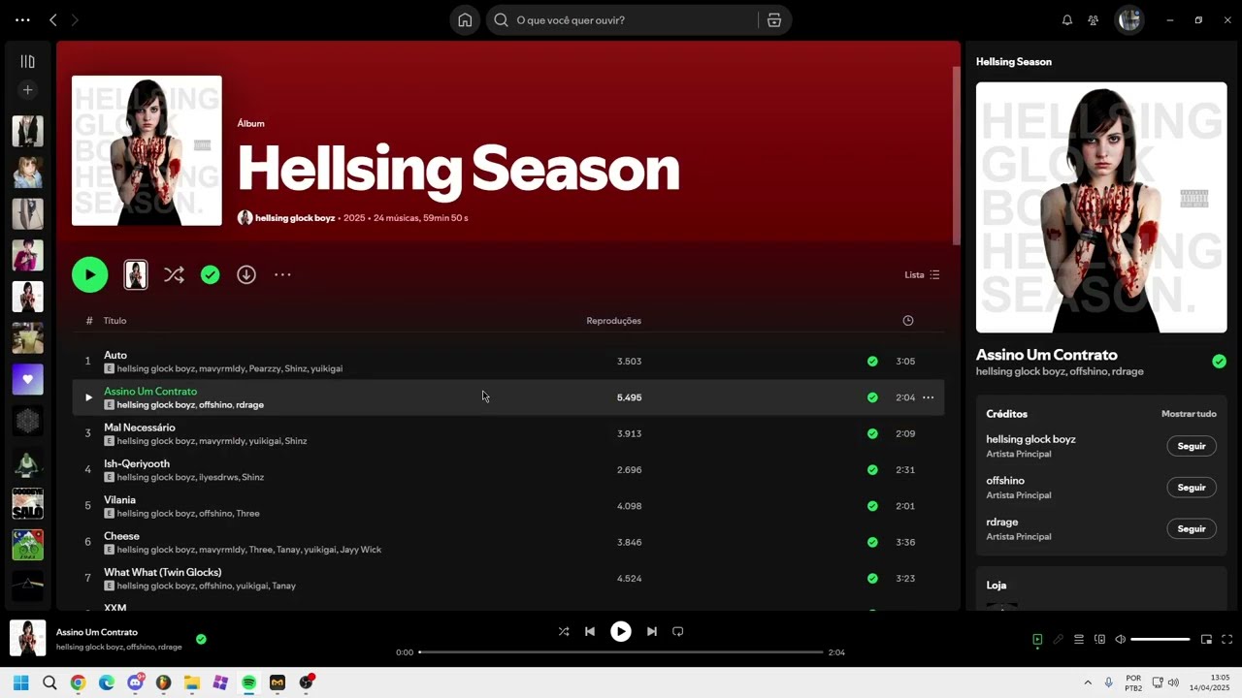Follow hellsing glock boyz with Seguir
The height and width of the screenshot is (698, 1242).
click(1191, 446)
